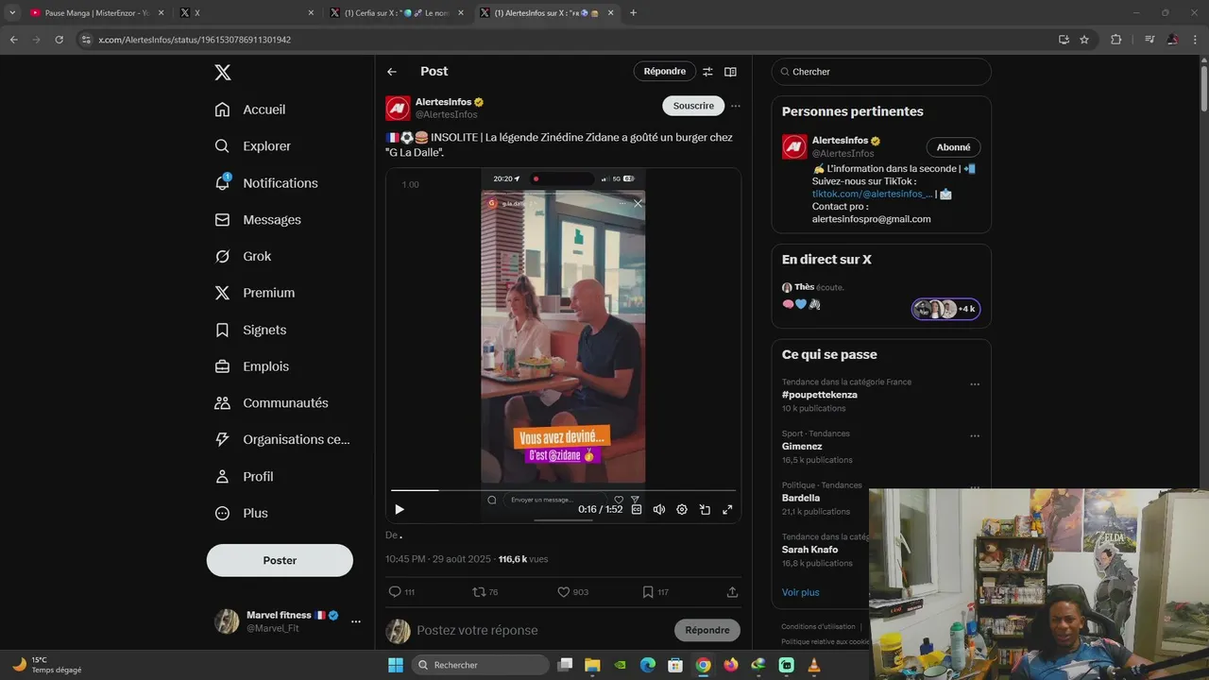The width and height of the screenshot is (1209, 680).
Task: Click Répondre button beside reply field
Action: pos(707,630)
